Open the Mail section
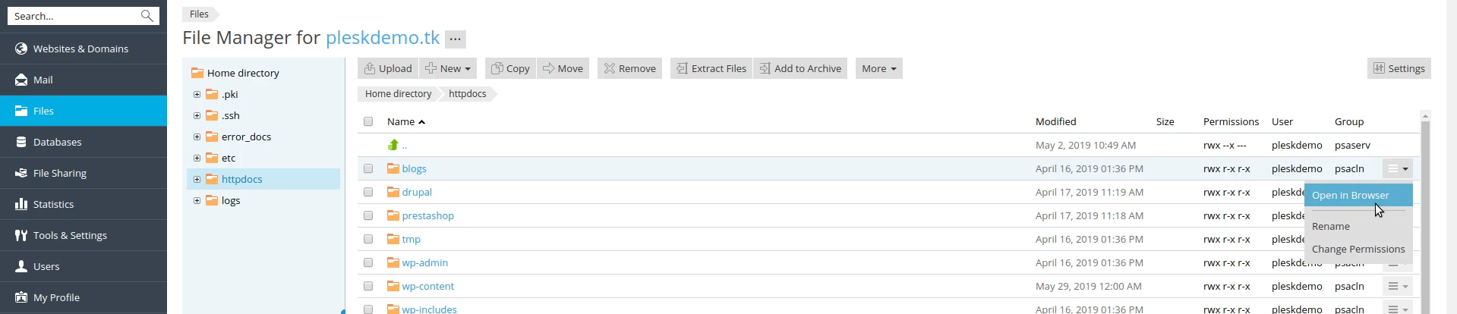1457x314 pixels. point(84,80)
